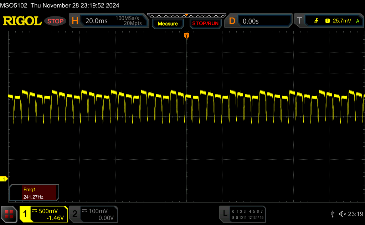The width and height of the screenshot is (365, 225).
Task: Toggle channel 1 yellow label
Action: point(25,214)
